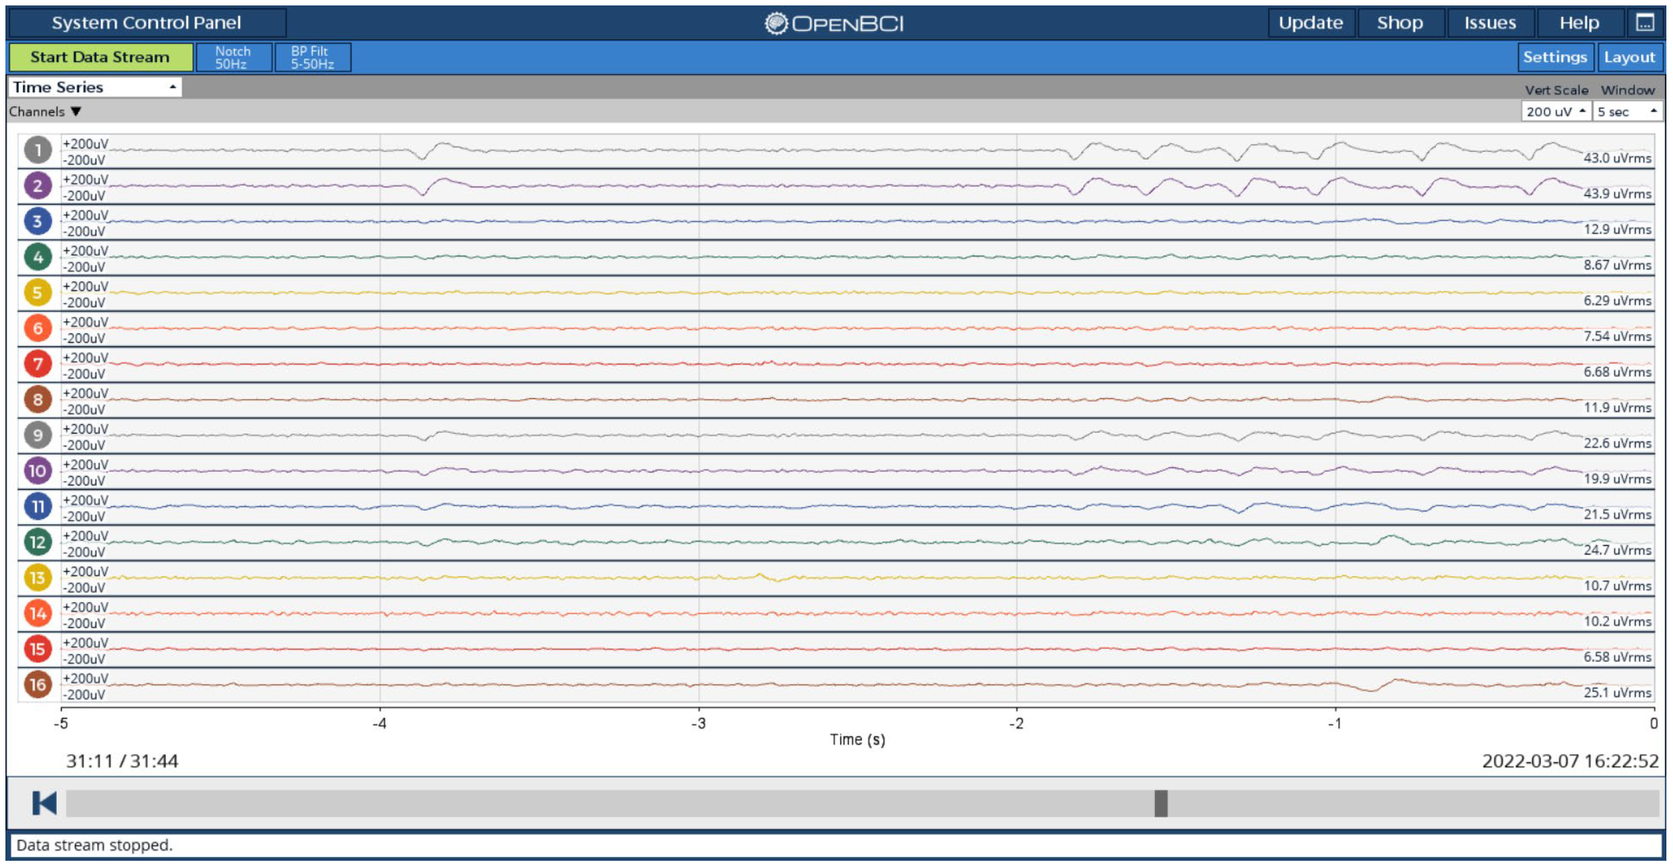The width and height of the screenshot is (1673, 868).
Task: Toggle channel 5 yellow circle button
Action: point(37,293)
